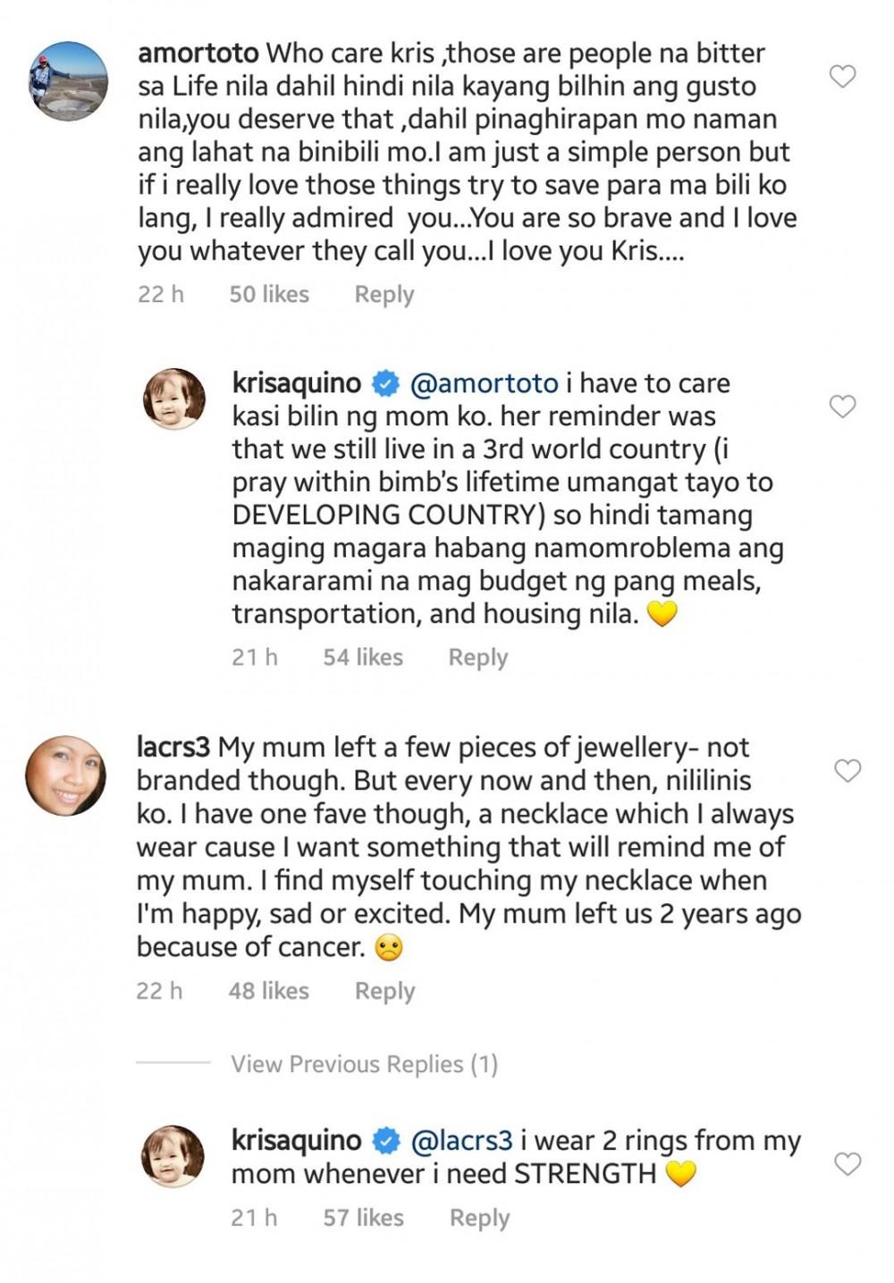
Task: Open the @amortoto mention link
Action: (x=484, y=383)
